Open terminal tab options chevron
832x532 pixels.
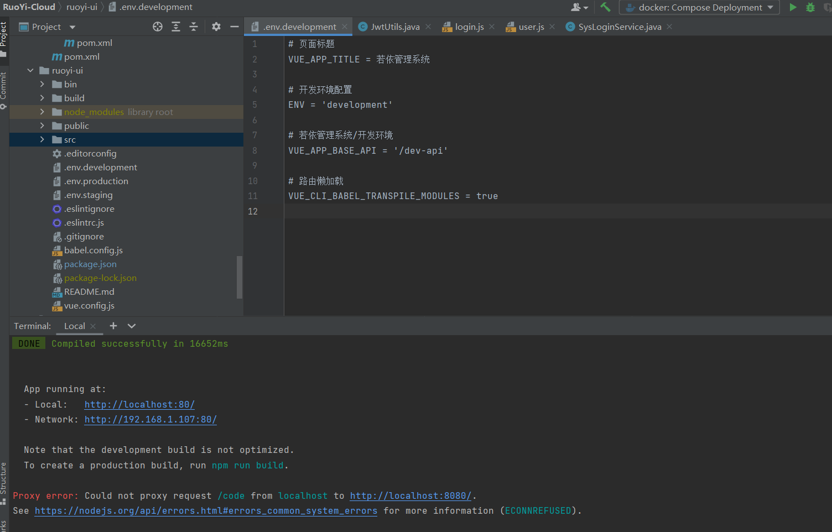click(132, 326)
